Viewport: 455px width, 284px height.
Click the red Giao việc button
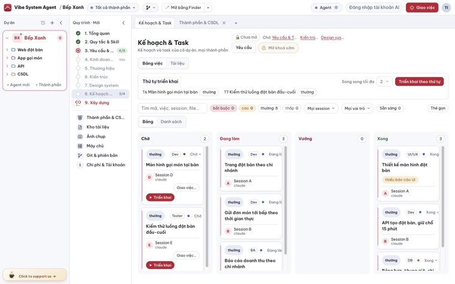(422, 8)
